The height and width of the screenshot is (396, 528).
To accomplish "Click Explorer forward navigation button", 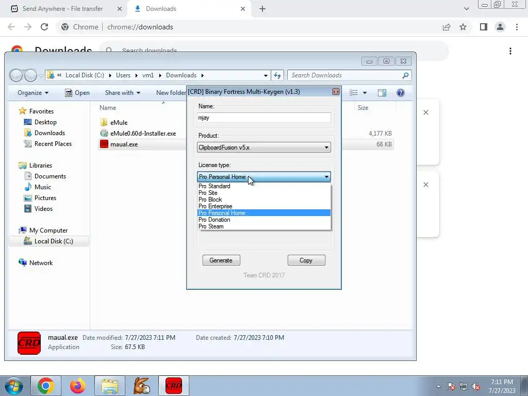I will pos(30,75).
